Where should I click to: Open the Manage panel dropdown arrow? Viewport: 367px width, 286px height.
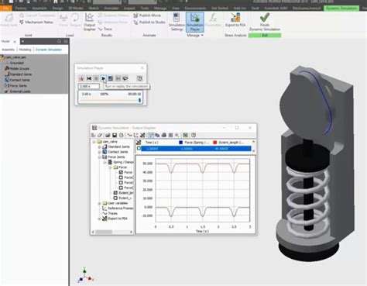(x=202, y=35)
